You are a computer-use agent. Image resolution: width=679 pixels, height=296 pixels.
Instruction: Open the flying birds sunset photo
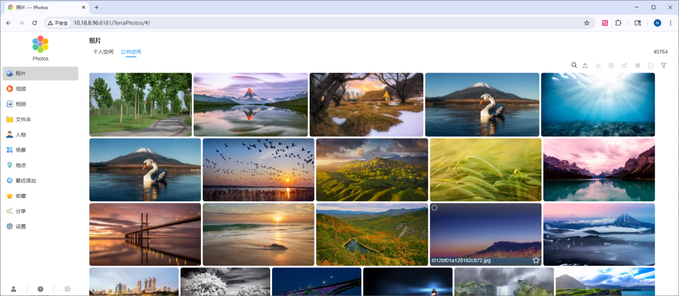(258, 169)
